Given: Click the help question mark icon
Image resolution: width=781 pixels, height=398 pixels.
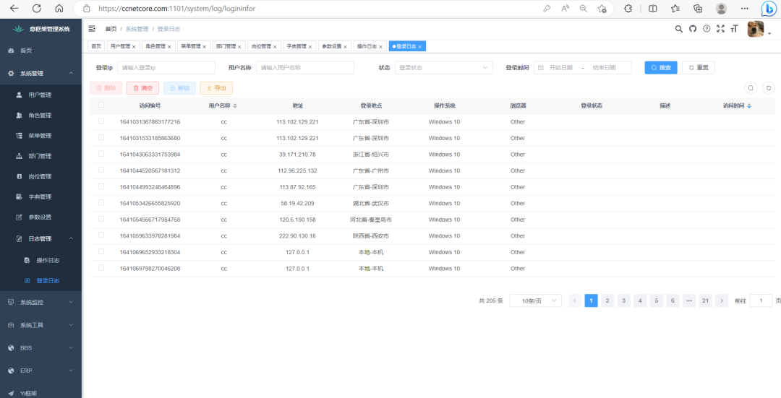Looking at the screenshot, I should [x=707, y=29].
